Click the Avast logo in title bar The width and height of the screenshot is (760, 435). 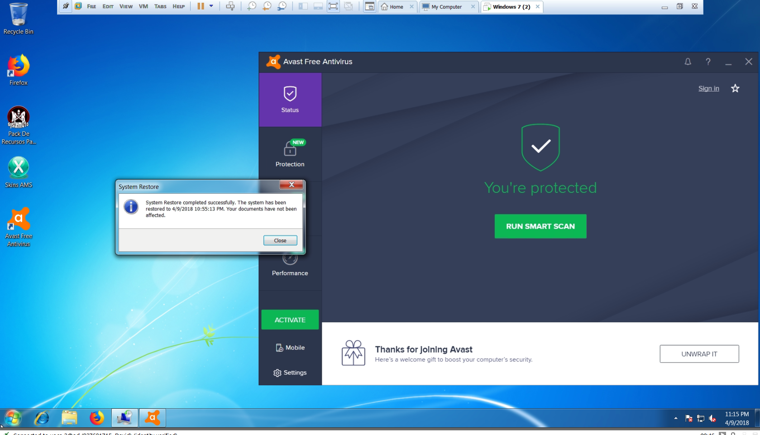pos(273,62)
